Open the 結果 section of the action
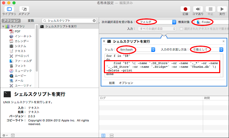Image resolution: width=229 pixels, height=138 pixels. (x=112, y=83)
